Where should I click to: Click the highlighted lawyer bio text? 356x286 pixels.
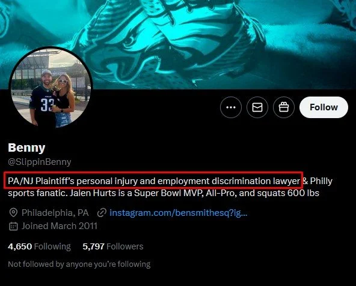154,181
